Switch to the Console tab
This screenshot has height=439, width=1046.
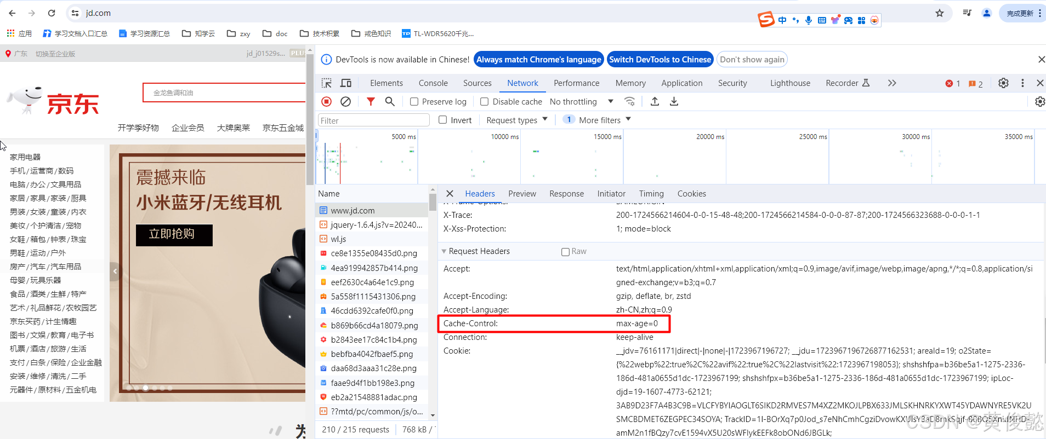pyautogui.click(x=433, y=83)
